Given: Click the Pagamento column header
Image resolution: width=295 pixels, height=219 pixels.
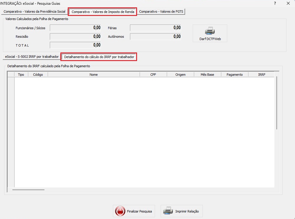Looking at the screenshot, I should coord(235,75).
